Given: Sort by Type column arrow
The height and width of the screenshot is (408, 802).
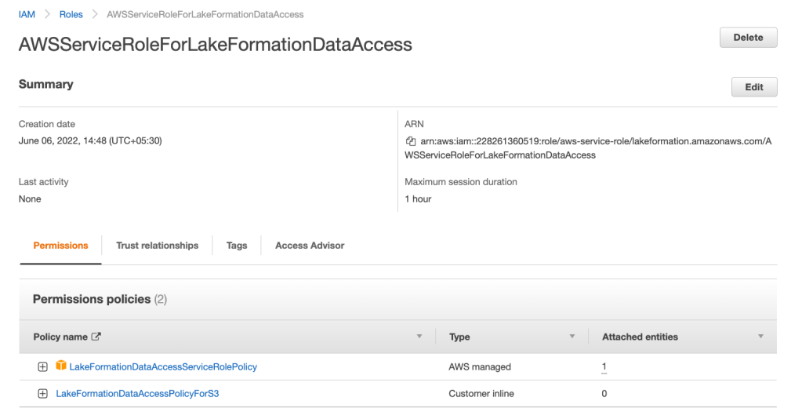Looking at the screenshot, I should coord(572,337).
